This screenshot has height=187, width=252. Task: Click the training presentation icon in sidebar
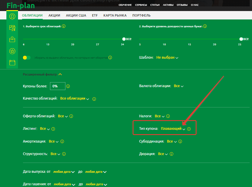coord(12,28)
